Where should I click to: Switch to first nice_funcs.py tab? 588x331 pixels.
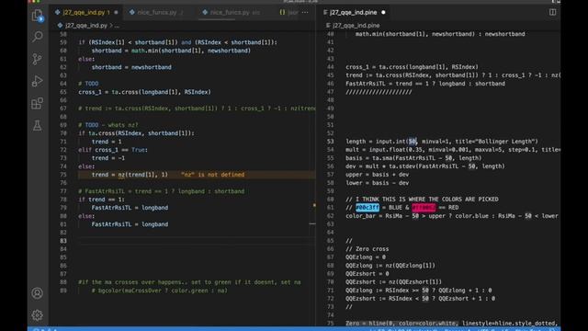click(157, 12)
